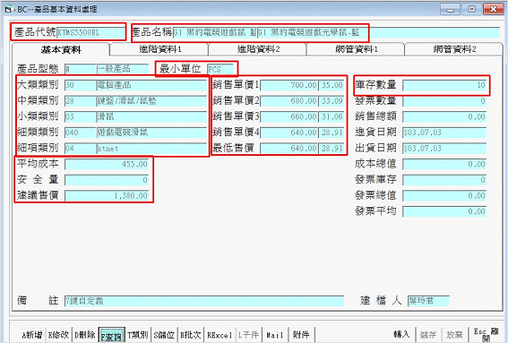Click the 發票總值 field

pyautogui.click(x=444, y=195)
